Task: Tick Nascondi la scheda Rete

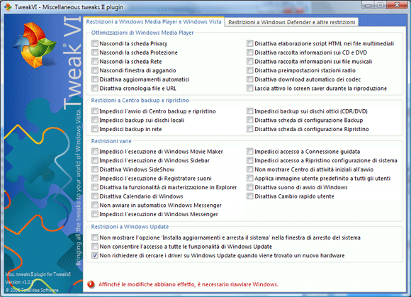Action: pyautogui.click(x=95, y=62)
